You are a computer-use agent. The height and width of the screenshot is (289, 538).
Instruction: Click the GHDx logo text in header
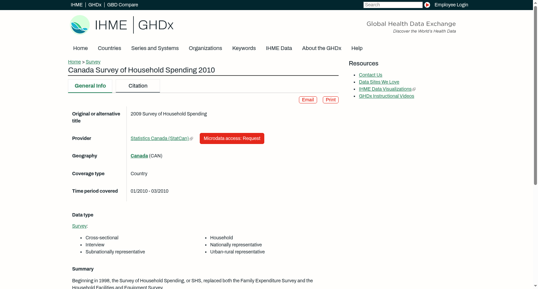coord(156,25)
